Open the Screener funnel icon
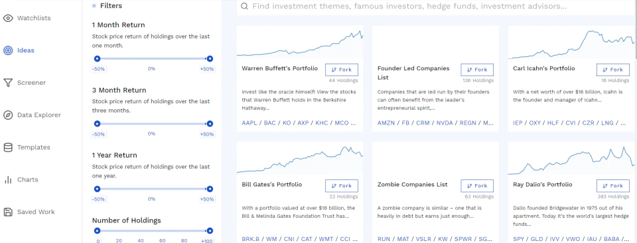This screenshot has height=243, width=637. point(8,83)
